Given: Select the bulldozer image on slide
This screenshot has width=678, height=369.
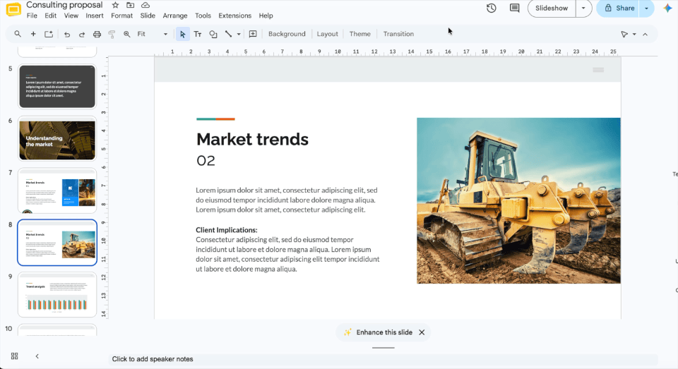Looking at the screenshot, I should pos(518,200).
